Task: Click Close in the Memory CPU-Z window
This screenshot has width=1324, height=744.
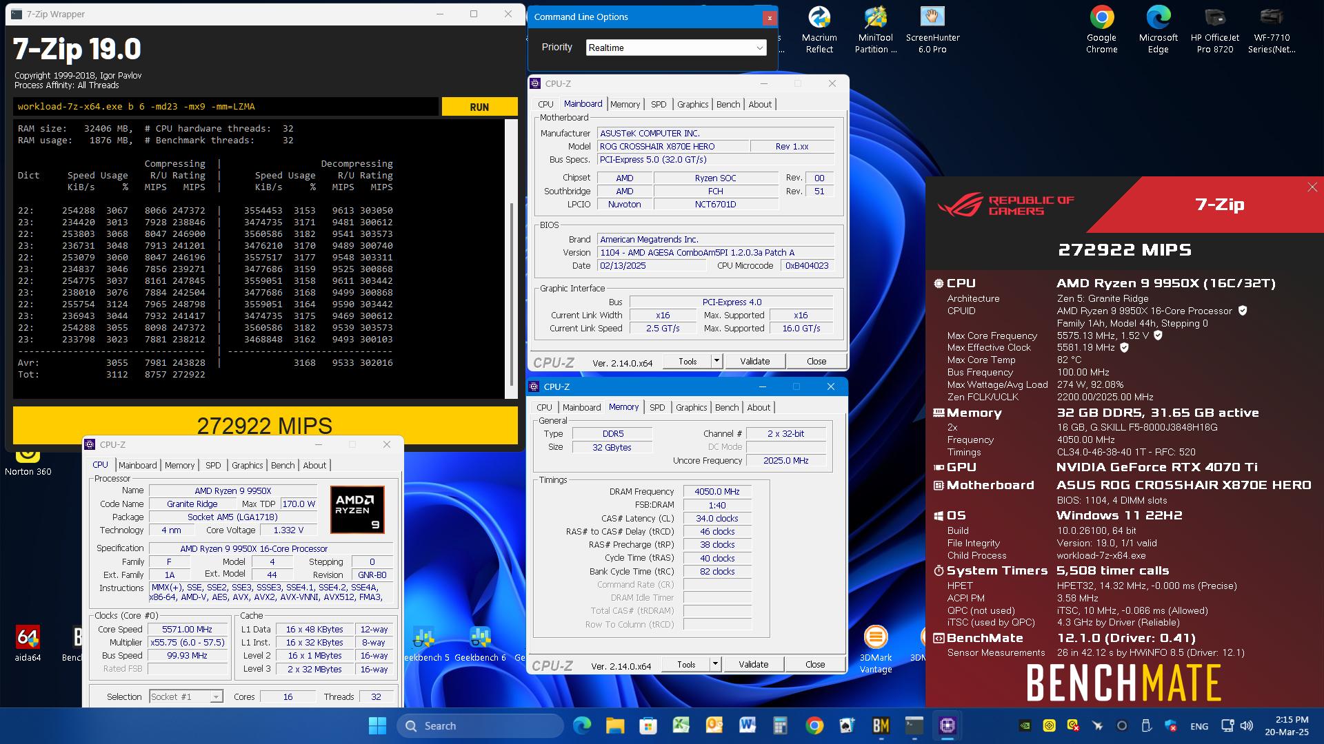Action: pos(815,664)
